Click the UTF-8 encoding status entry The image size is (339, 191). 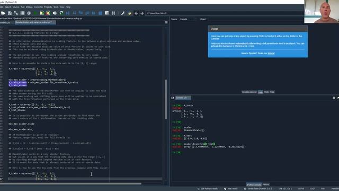[x=301, y=189]
